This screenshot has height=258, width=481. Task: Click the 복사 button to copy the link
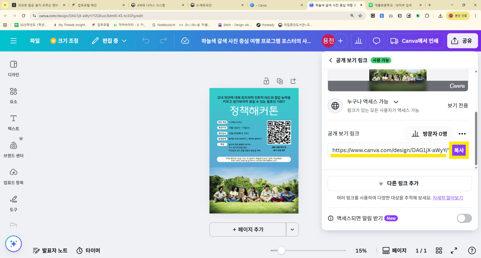pyautogui.click(x=459, y=150)
